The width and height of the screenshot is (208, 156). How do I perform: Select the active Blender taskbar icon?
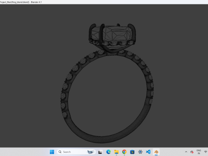[x=156, y=152]
